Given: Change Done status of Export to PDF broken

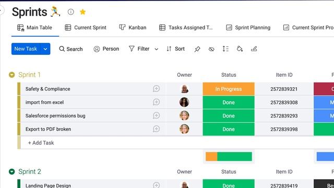Looking at the screenshot, I should point(229,129).
